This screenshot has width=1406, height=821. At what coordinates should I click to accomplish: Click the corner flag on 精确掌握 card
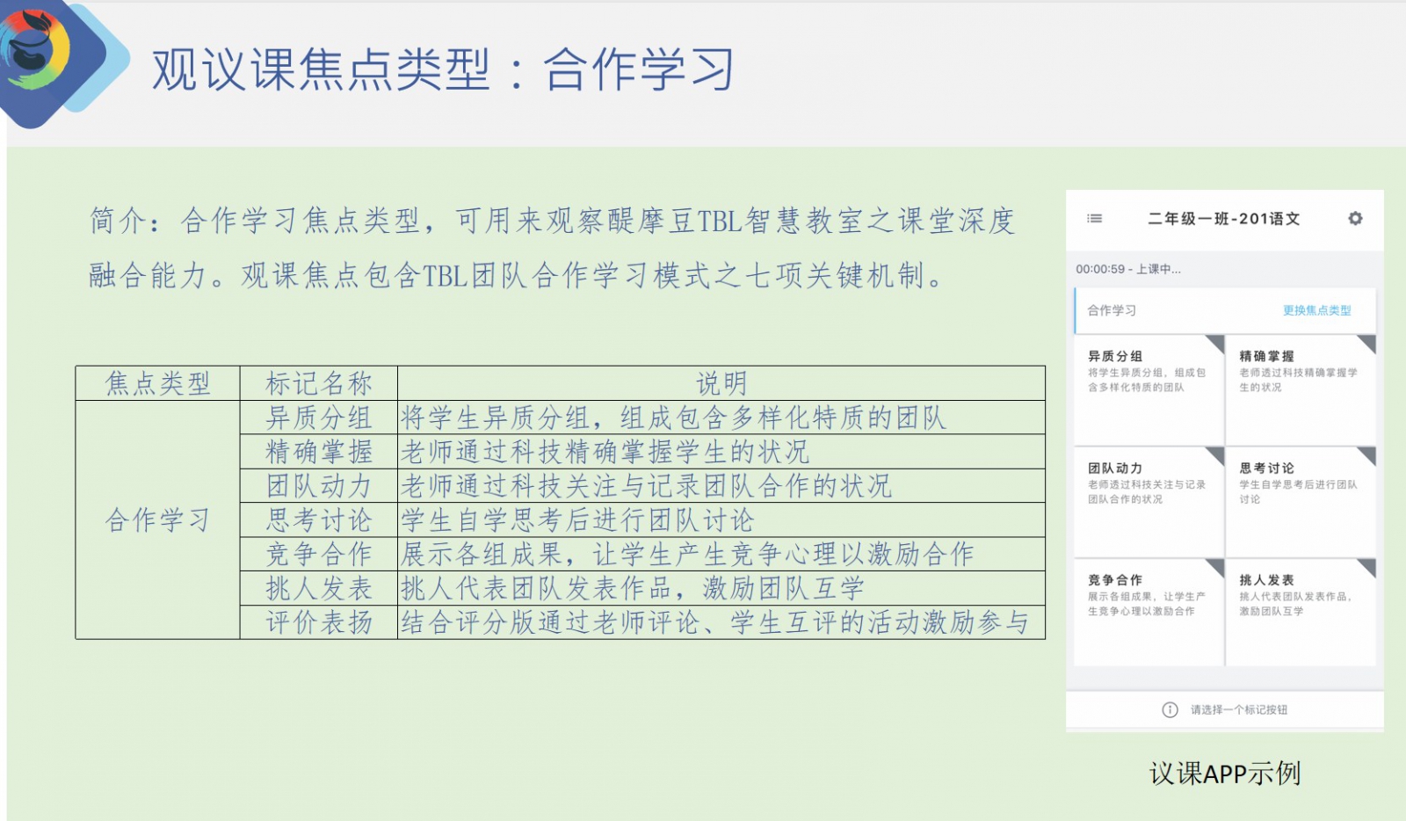[x=1367, y=341]
